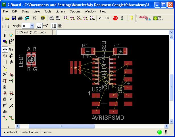Viewport: 175px width, 137px height.
Task: Open the Draw menu
Action: [x=26, y=11]
